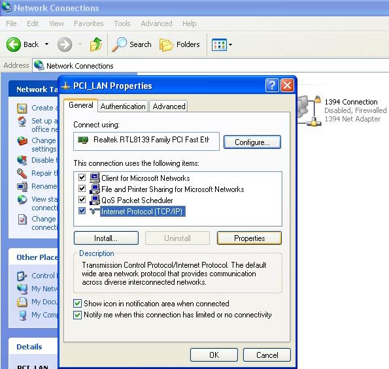The width and height of the screenshot is (389, 369).
Task: Open the Back button history dropdown arrow
Action: pyautogui.click(x=46, y=44)
